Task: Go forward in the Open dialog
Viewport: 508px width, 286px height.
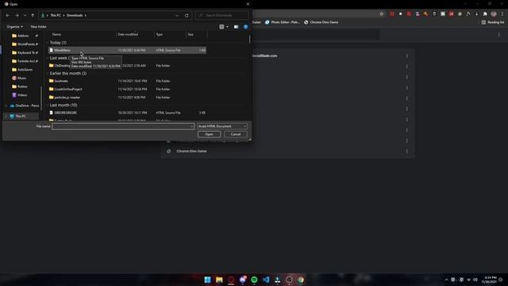Action: pos(17,15)
